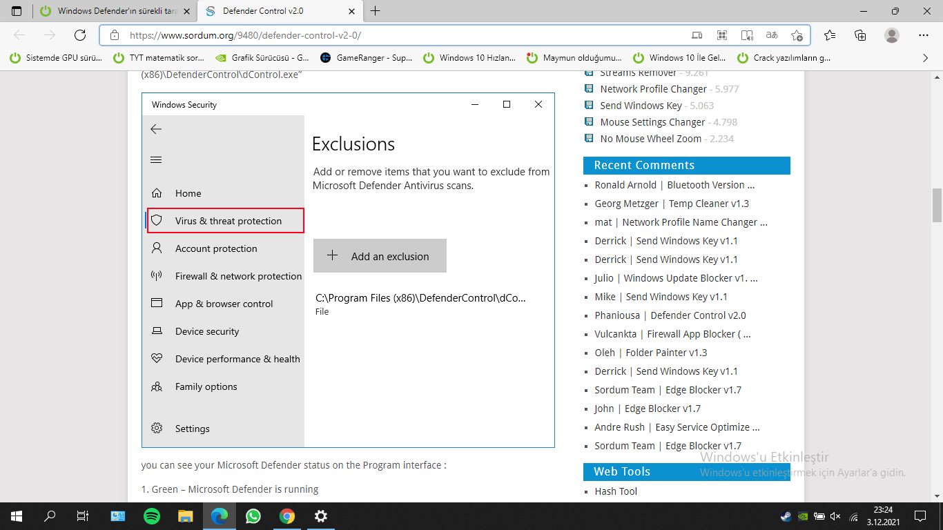Open the Windows Start menu
943x530 pixels.
coord(17,516)
